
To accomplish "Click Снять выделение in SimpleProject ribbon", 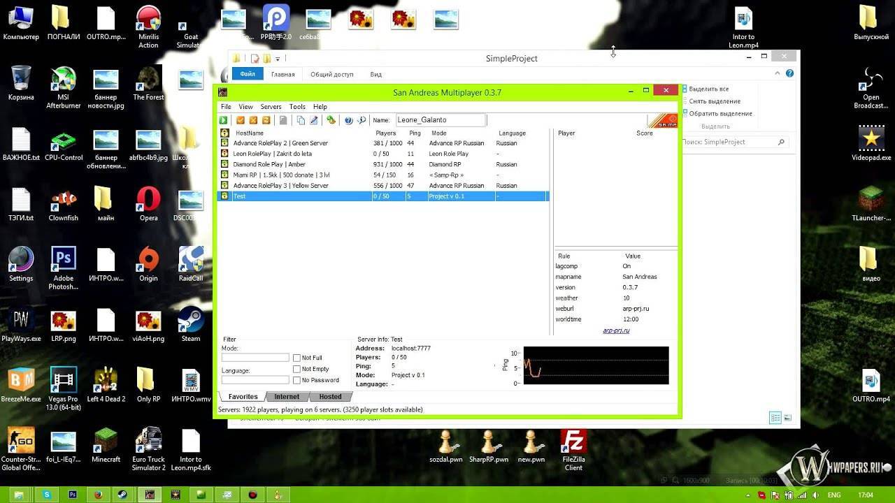I will [x=711, y=101].
